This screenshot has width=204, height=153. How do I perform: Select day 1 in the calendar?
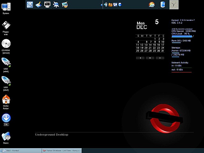(x=155, y=39)
